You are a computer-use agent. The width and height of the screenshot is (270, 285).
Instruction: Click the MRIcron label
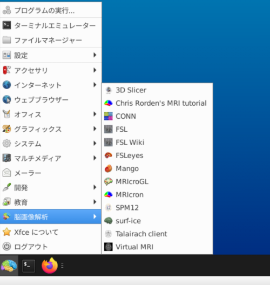(x=130, y=195)
